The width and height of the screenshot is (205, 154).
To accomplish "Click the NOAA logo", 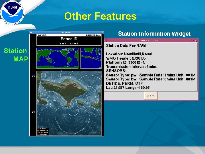I will click(12, 12).
